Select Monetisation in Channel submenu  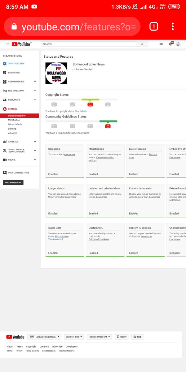[14, 120]
